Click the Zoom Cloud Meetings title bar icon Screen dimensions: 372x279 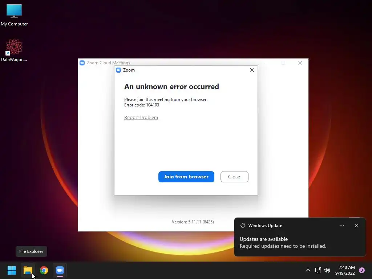click(82, 62)
